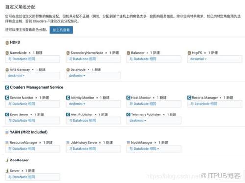Click the ZooKeeper service heading icon
The image size is (245, 183).
[7, 160]
